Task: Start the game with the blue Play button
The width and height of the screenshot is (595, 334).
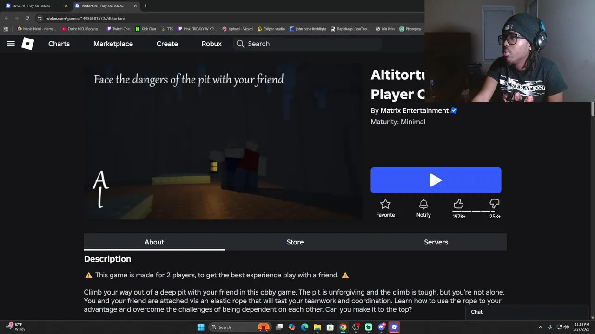Action: click(x=436, y=180)
